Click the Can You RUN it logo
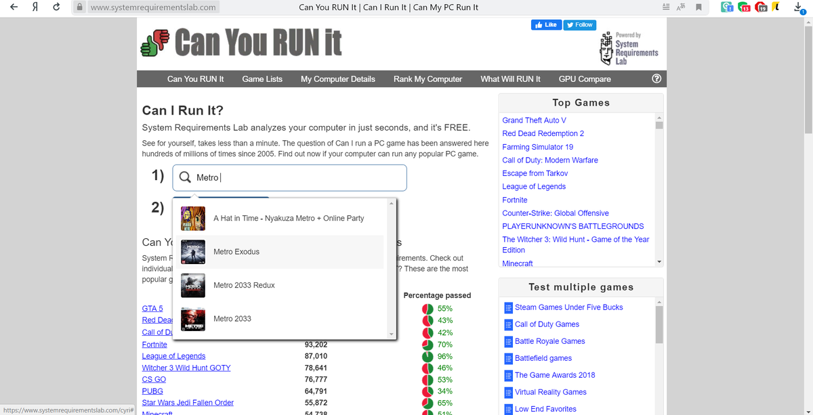Viewport: 813px width, 415px height. pyautogui.click(x=240, y=42)
